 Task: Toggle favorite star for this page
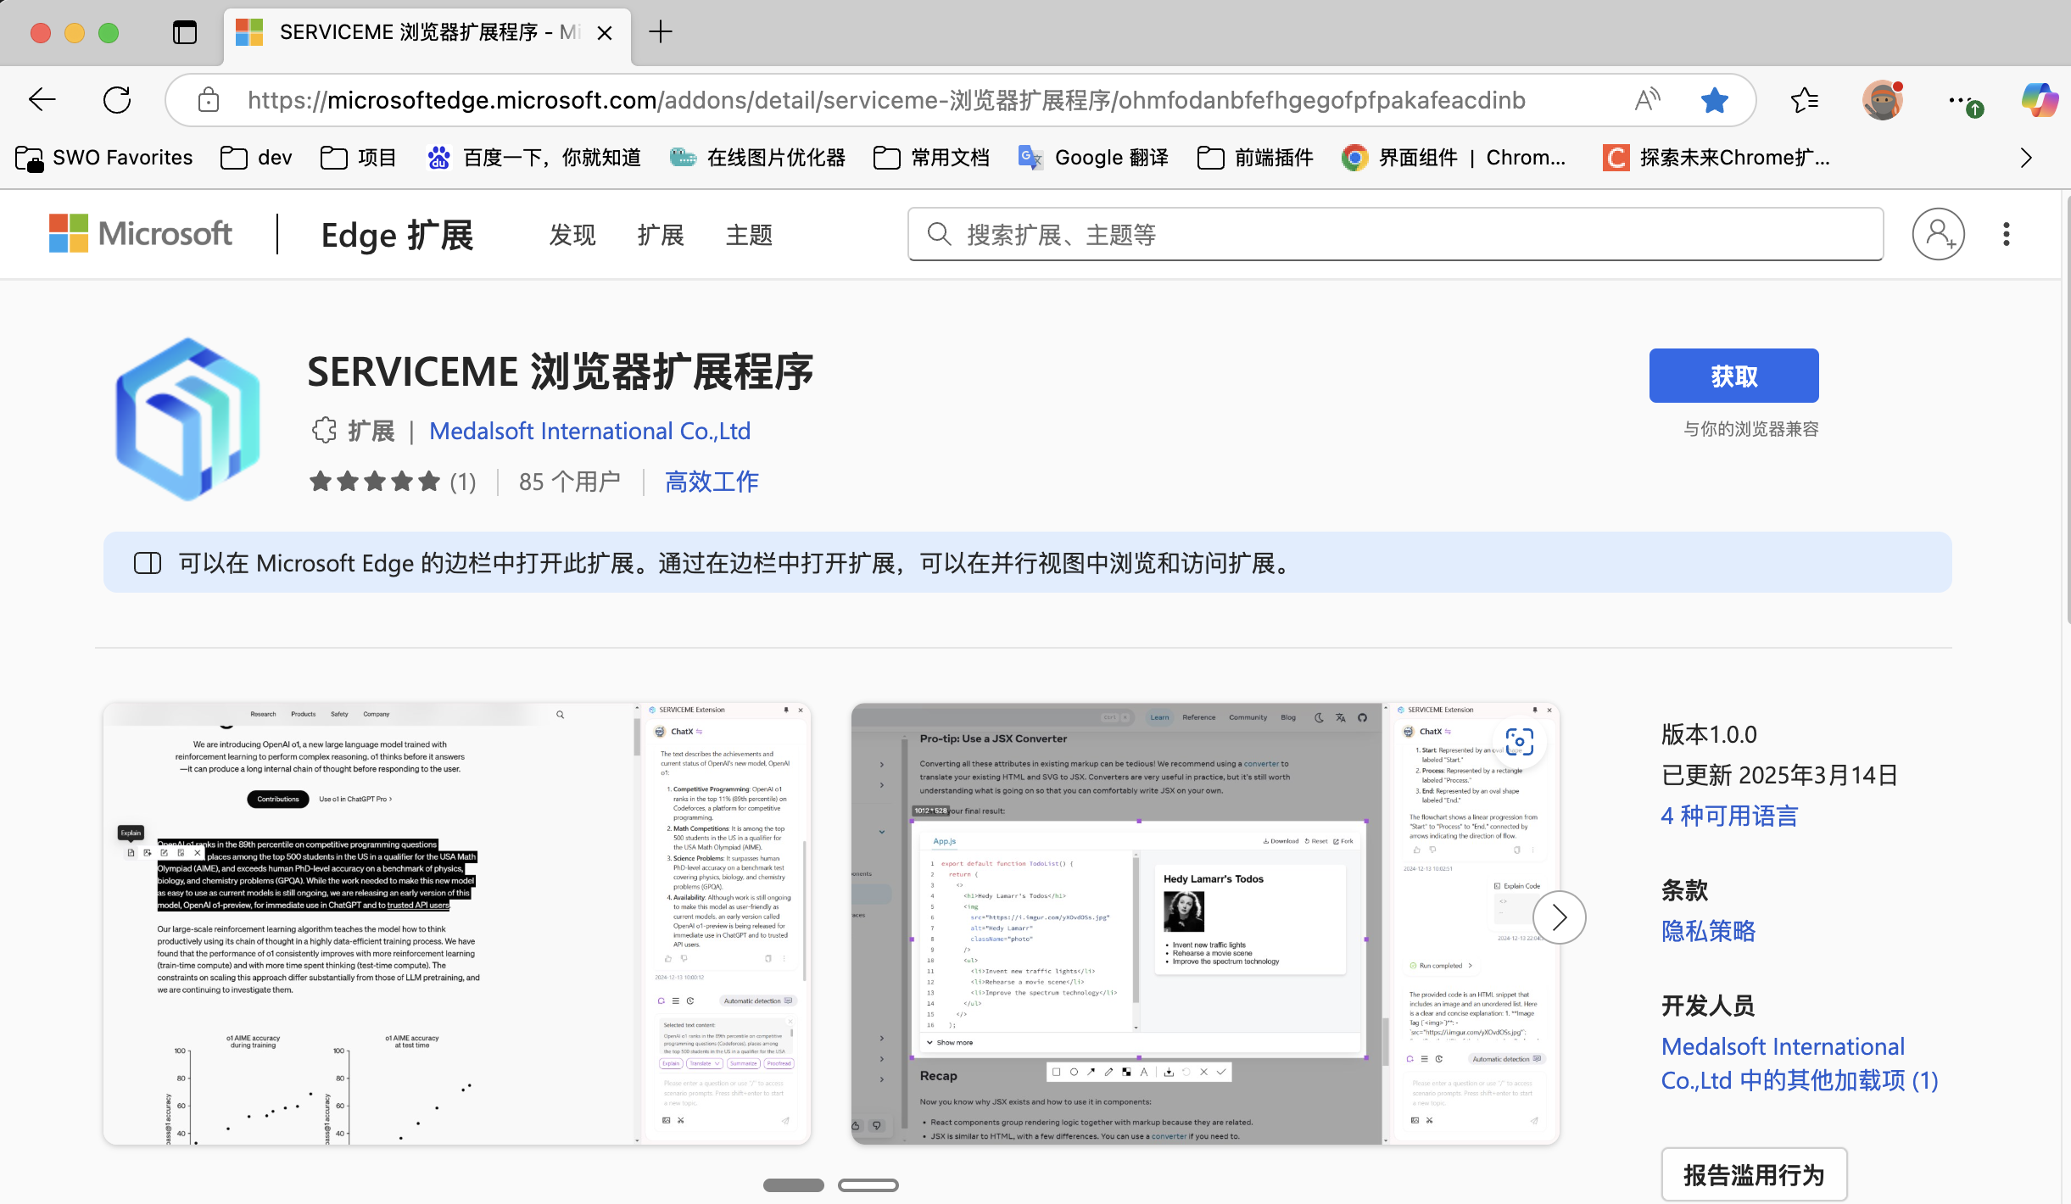1714,100
